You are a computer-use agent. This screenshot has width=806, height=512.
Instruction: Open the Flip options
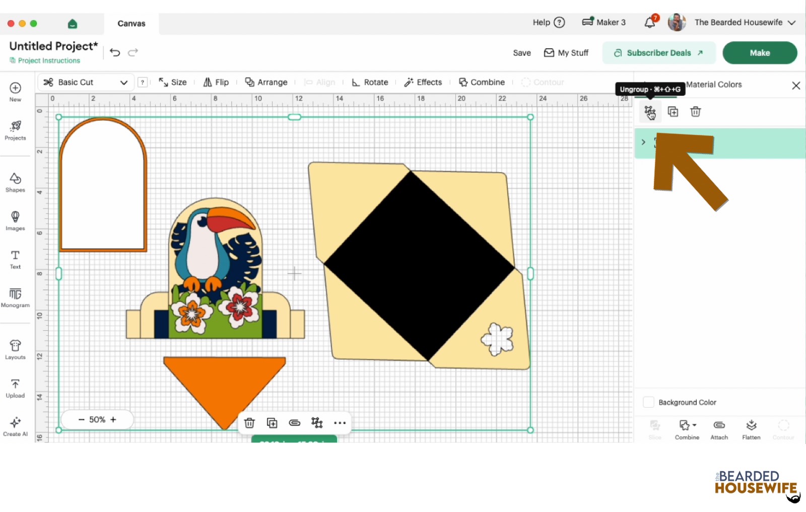(216, 83)
